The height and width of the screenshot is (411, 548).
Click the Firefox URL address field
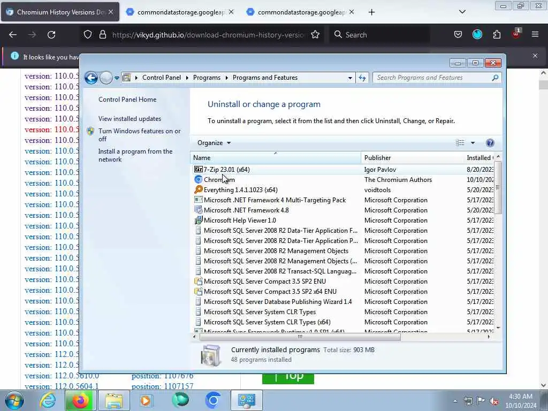click(x=208, y=35)
